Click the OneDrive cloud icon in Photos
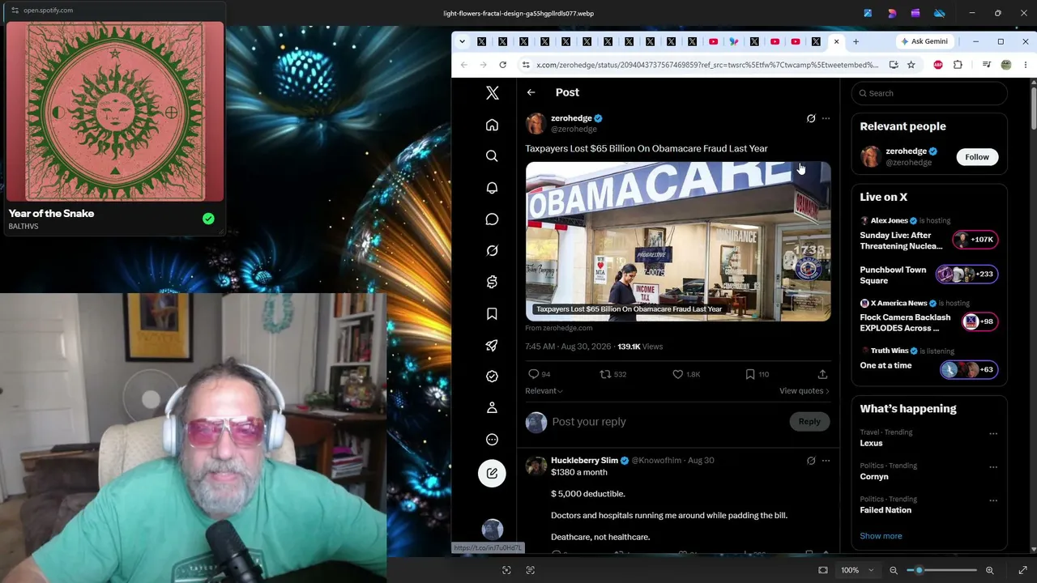Image resolution: width=1037 pixels, height=583 pixels. pos(940,13)
